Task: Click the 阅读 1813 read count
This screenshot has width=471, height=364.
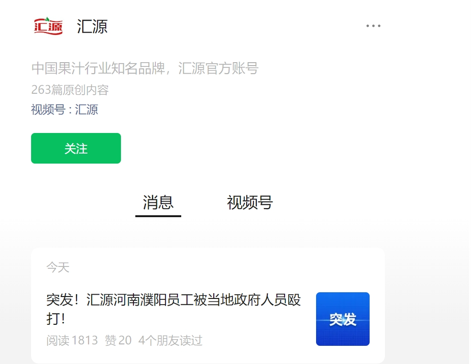Action: pyautogui.click(x=72, y=341)
